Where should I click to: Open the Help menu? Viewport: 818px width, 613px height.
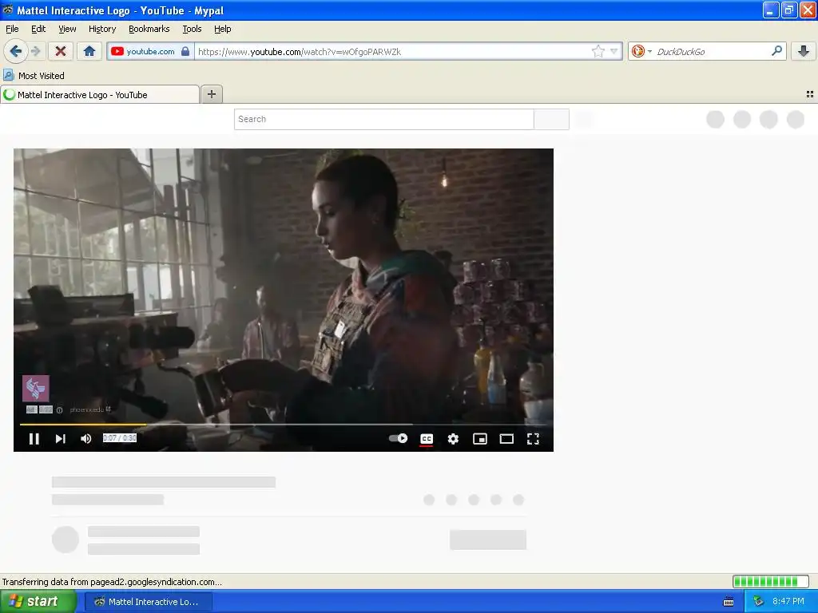click(x=222, y=29)
